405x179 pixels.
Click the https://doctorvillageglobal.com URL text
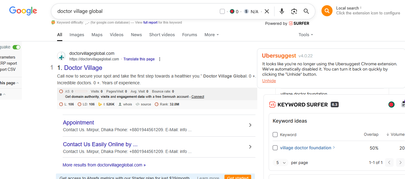tap(94, 59)
